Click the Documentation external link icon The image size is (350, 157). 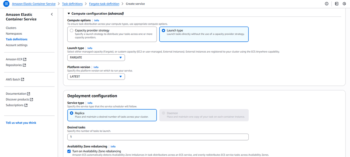[x=29, y=94]
